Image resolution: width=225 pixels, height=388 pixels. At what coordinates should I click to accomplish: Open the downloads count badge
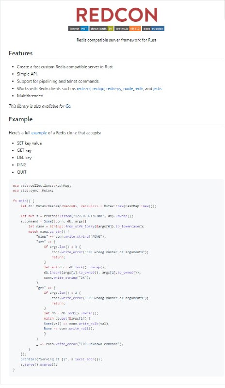[x=101, y=29]
